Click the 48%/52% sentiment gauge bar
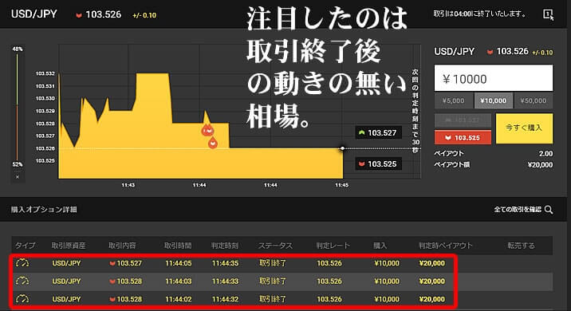The image size is (571, 311). pos(17,106)
